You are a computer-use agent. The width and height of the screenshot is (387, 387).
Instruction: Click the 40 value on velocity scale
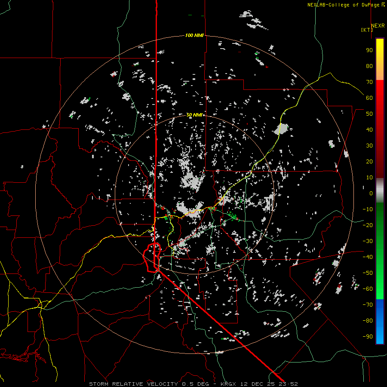point(369,130)
